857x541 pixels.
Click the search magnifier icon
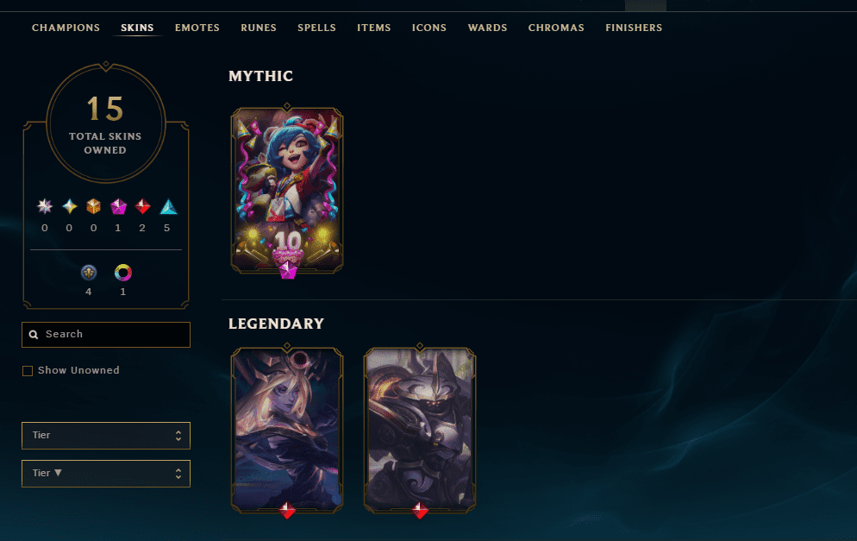pyautogui.click(x=34, y=334)
